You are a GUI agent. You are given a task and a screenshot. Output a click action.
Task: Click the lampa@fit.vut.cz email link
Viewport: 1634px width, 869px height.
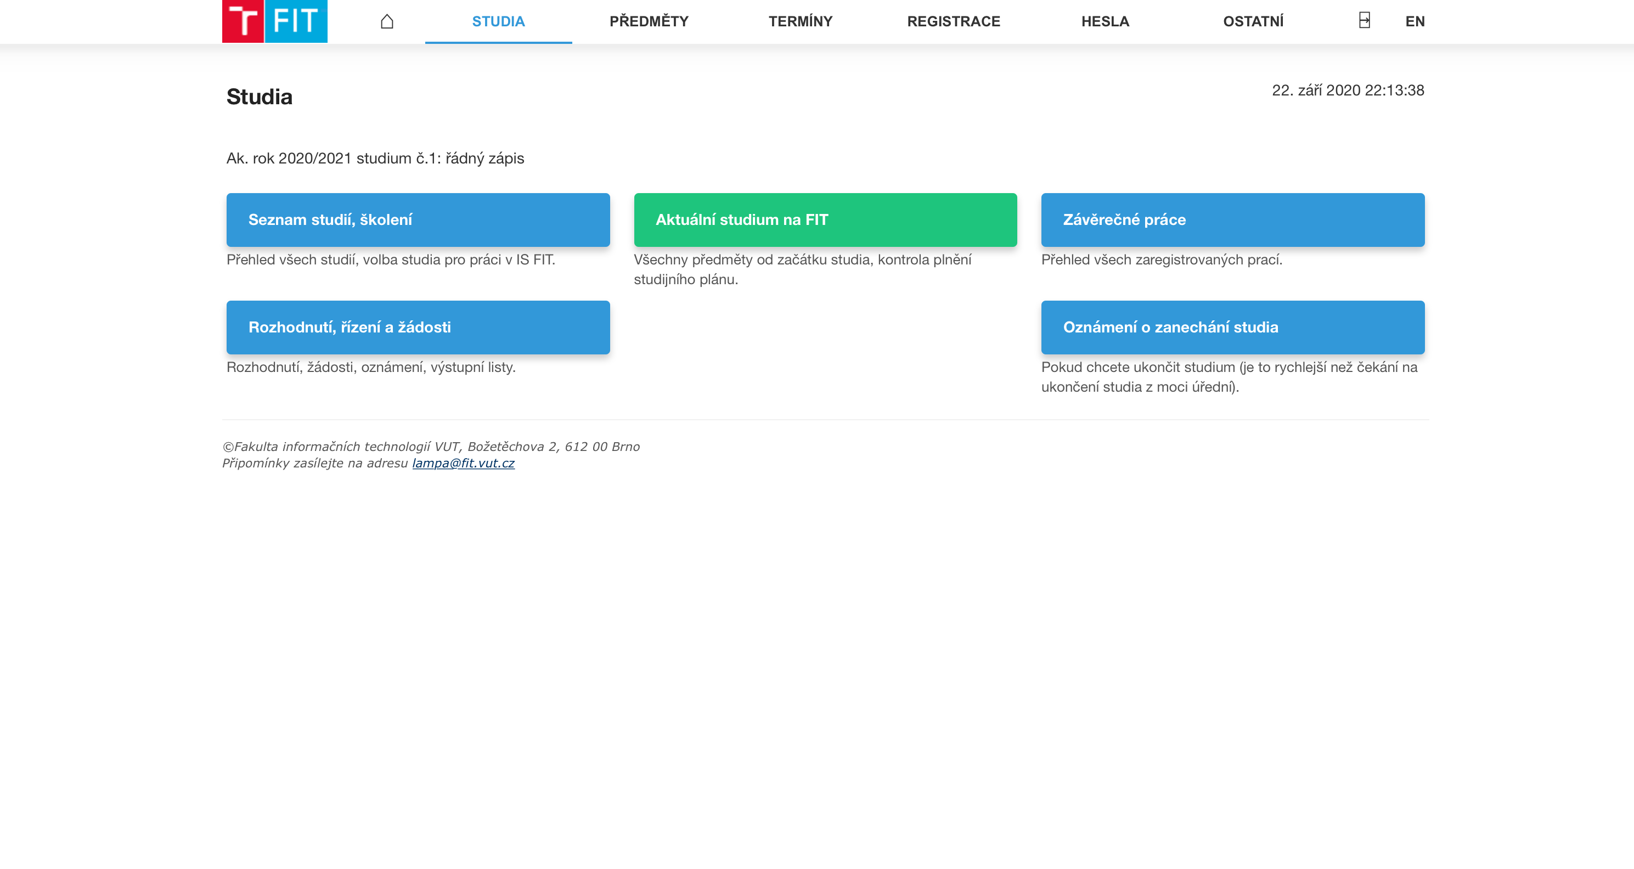463,463
